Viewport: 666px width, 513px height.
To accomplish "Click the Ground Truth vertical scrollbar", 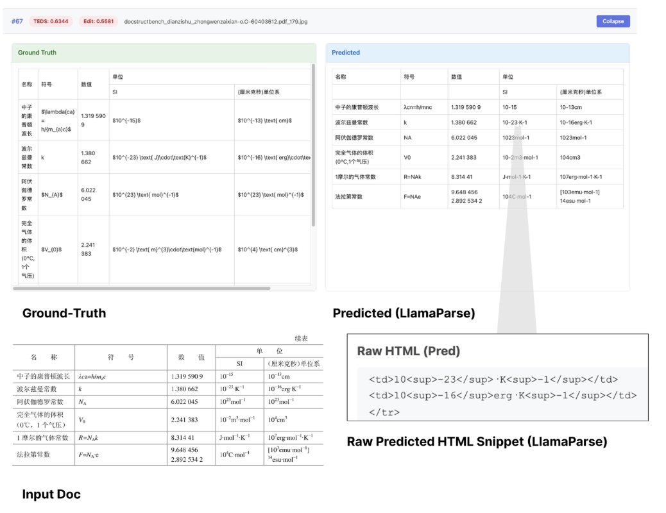I will pos(313,144).
